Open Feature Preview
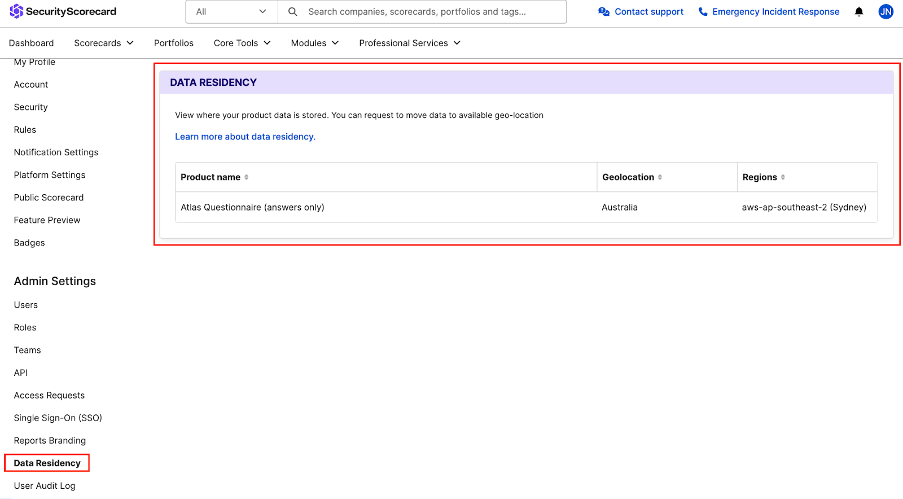This screenshot has height=499, width=903. pyautogui.click(x=47, y=220)
